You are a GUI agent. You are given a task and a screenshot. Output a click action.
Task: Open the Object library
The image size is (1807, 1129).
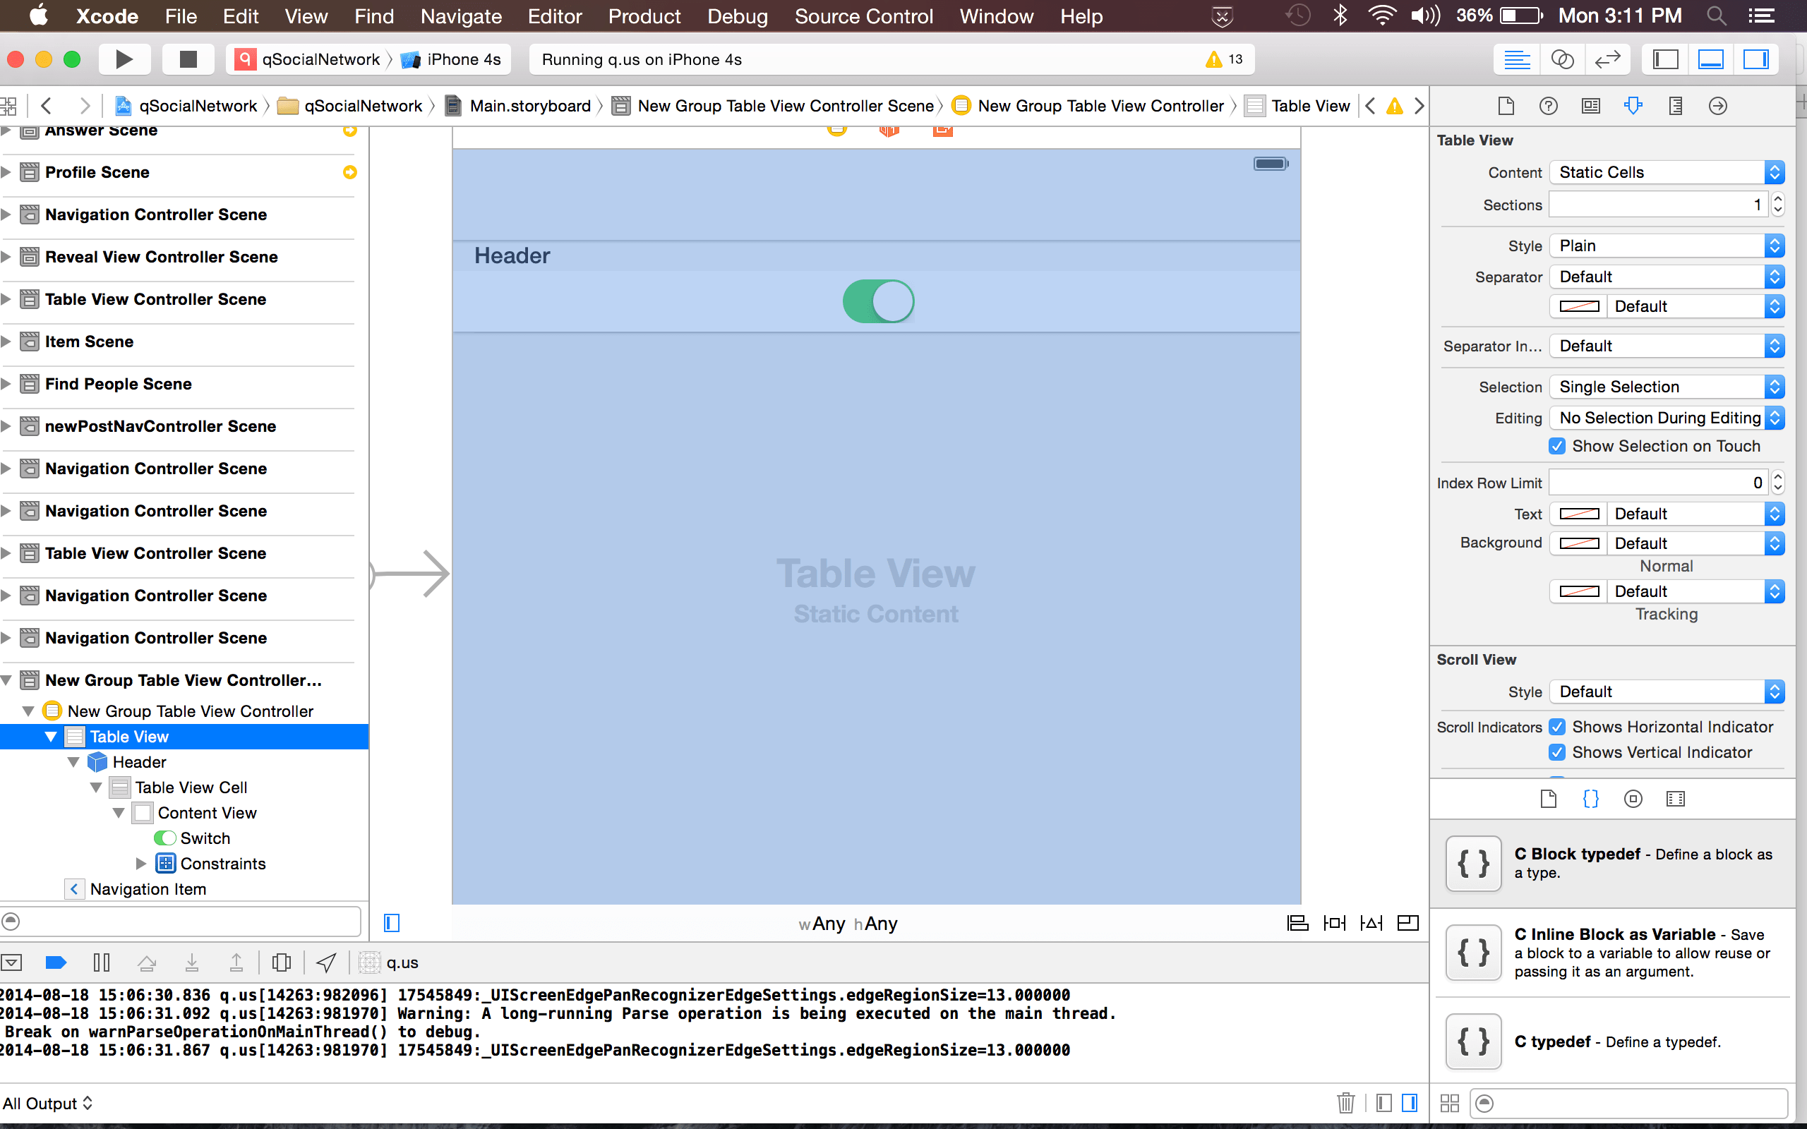pyautogui.click(x=1633, y=798)
